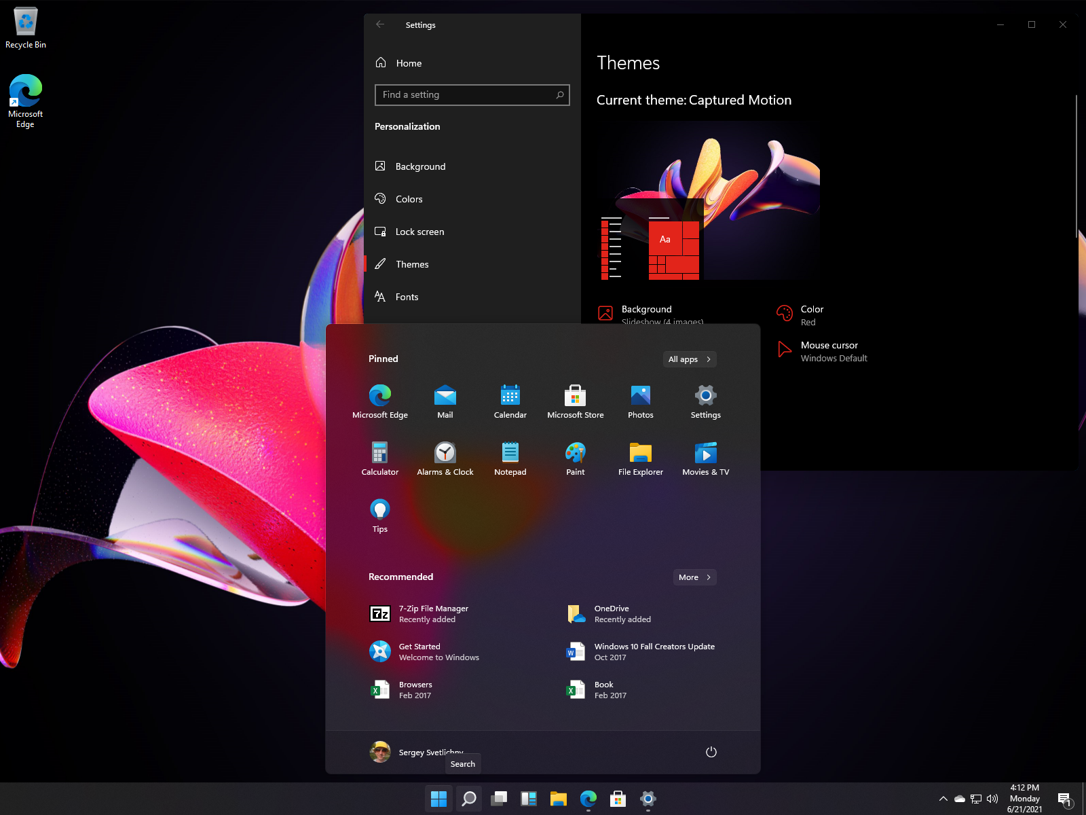The width and height of the screenshot is (1086, 815).
Task: Open Settings from the pinned apps grid
Action: pyautogui.click(x=706, y=401)
